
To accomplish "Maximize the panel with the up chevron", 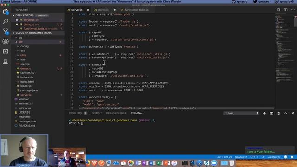I will (286, 113).
